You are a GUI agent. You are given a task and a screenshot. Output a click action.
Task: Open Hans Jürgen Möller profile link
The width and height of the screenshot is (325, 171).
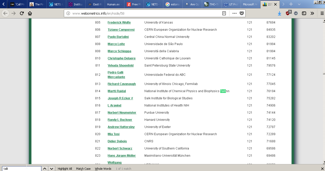coord(122,156)
